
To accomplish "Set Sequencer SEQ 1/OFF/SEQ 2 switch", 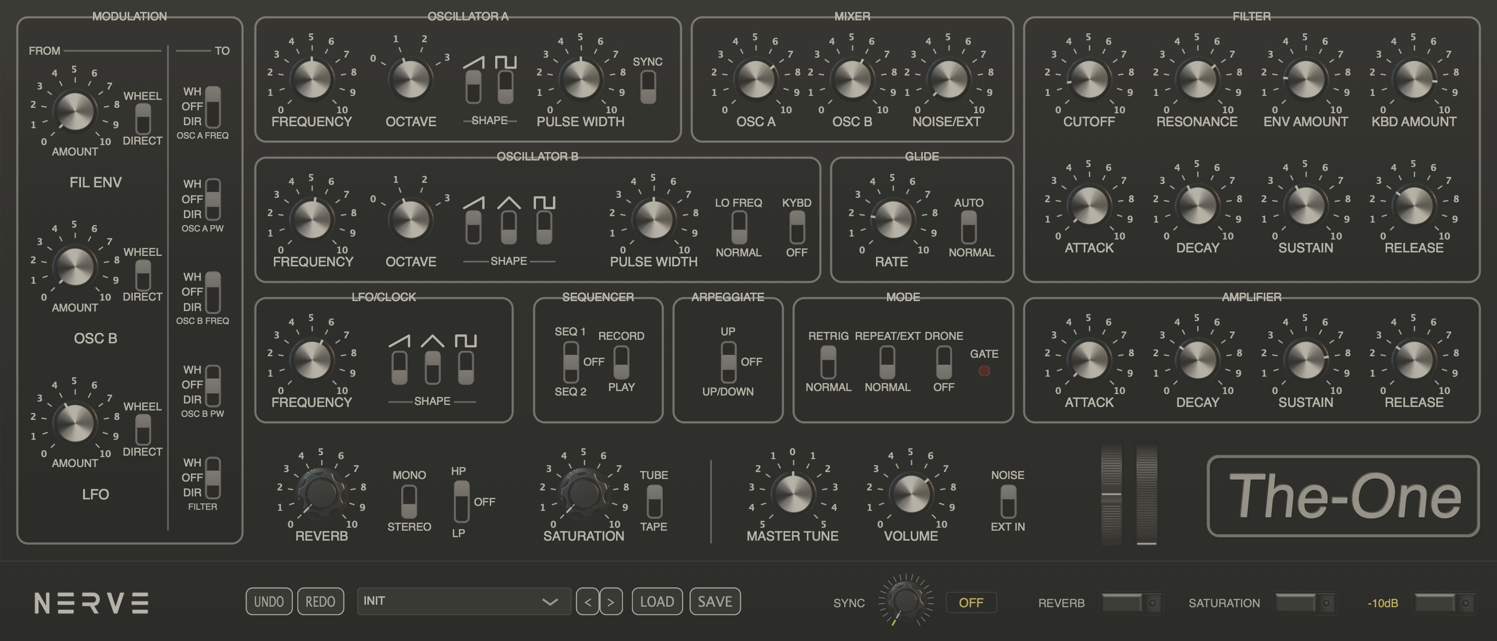I will 571,362.
